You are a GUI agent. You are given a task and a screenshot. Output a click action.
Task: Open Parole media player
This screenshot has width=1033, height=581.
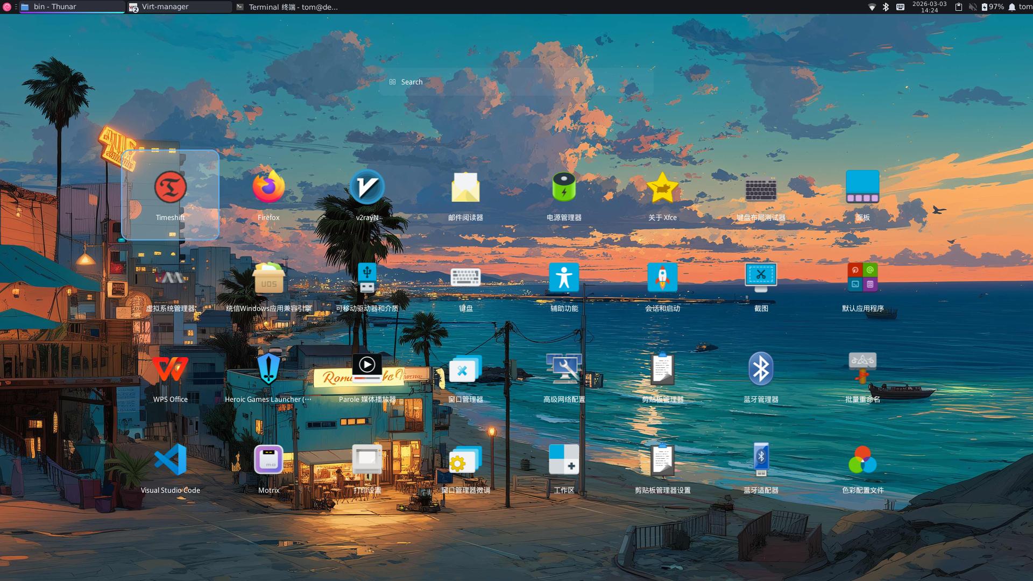(x=367, y=370)
